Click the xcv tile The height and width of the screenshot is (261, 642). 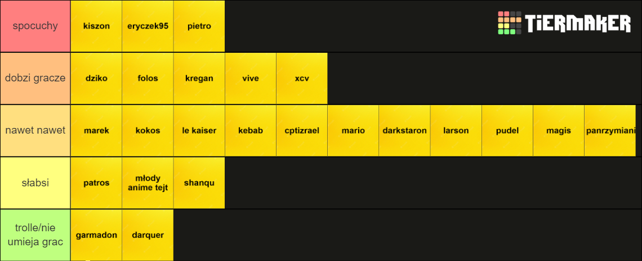point(302,79)
